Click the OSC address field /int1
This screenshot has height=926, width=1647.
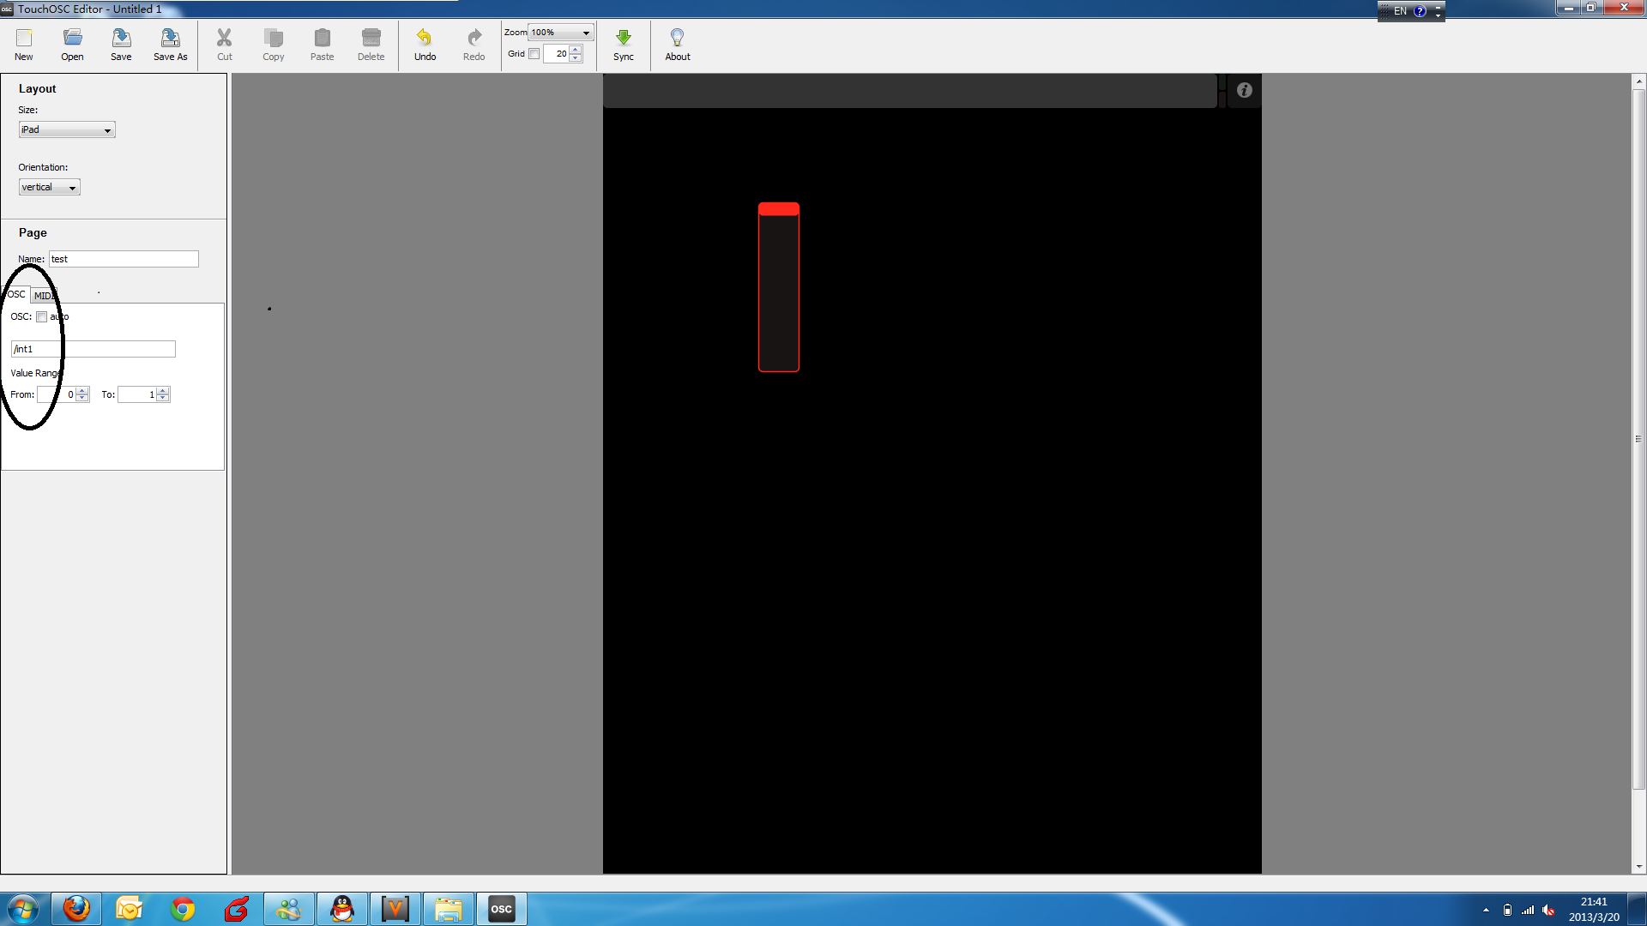[94, 349]
